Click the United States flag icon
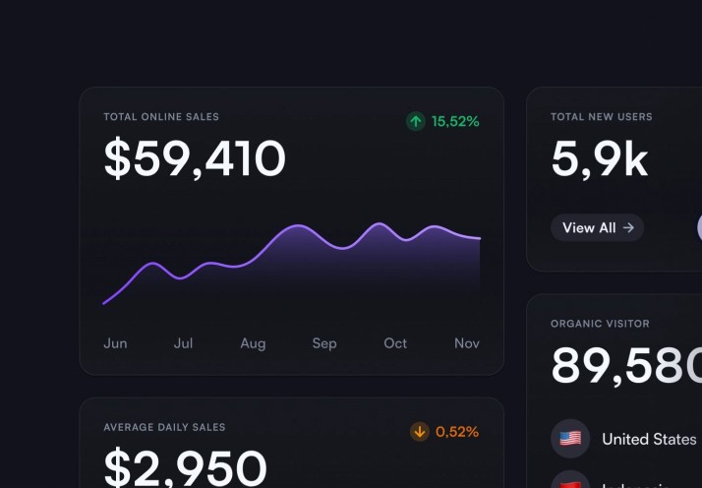 coord(570,439)
